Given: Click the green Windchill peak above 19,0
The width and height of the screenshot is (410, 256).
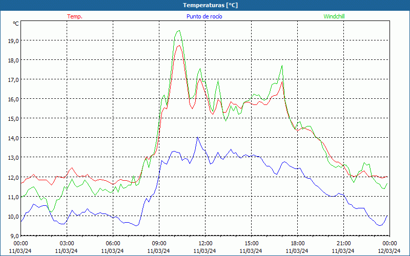Looking at the screenshot, I should pyautogui.click(x=179, y=31).
